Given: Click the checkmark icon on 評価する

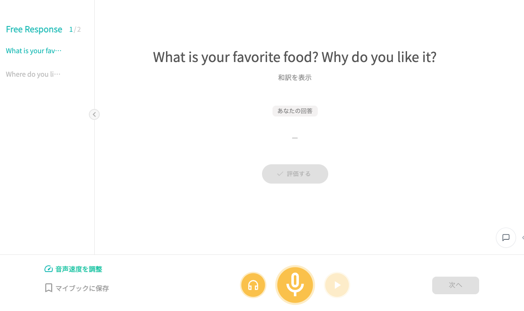Looking at the screenshot, I should 280,174.
